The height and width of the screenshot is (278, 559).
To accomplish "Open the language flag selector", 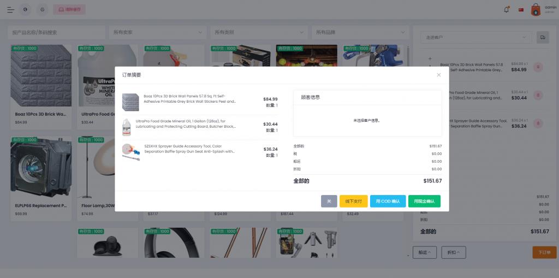I will coord(521,9).
